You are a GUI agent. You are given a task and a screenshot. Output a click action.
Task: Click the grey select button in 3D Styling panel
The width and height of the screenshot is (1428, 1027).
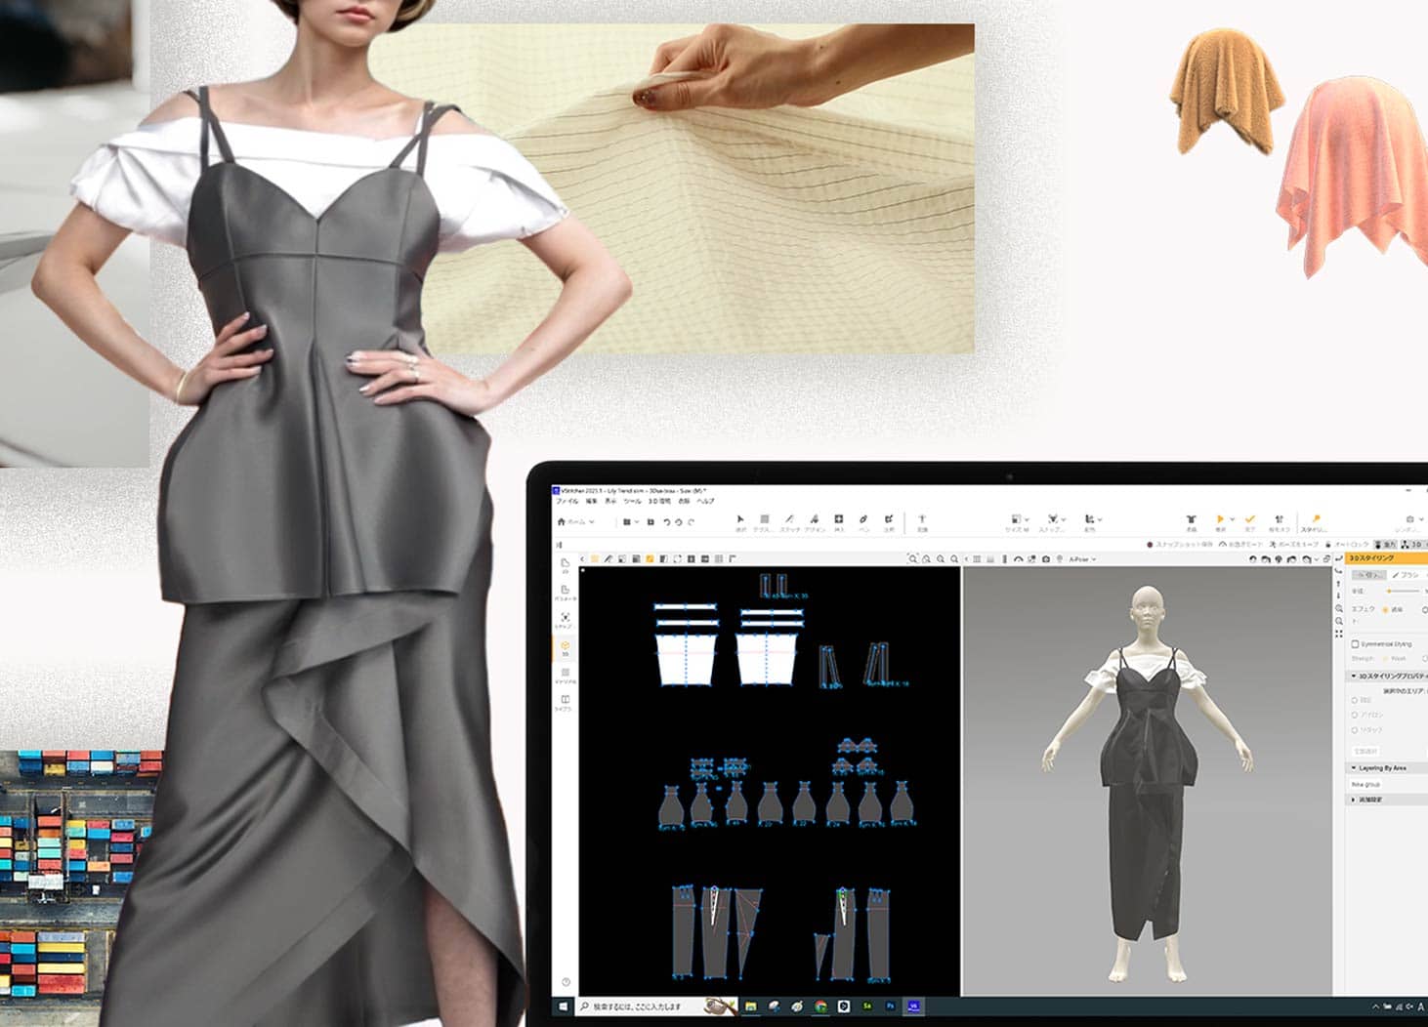[x=1367, y=575]
